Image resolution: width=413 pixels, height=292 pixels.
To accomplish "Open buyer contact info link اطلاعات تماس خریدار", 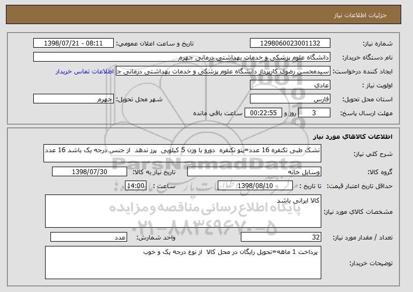I will (85, 71).
